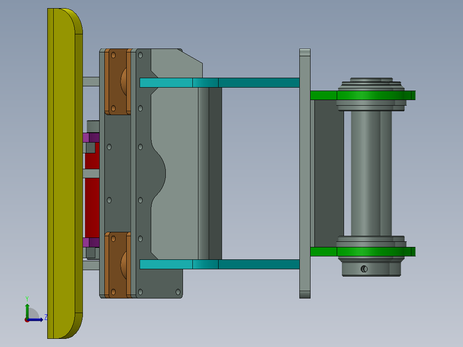463x347 pixels.
Task: Select the grey roller cylinder shaft
Action: (371, 173)
